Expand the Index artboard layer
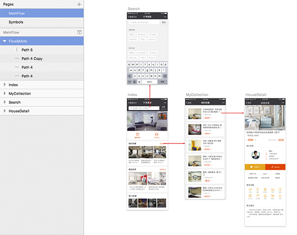Image resolution: width=297 pixels, height=235 pixels. pyautogui.click(x=4, y=85)
